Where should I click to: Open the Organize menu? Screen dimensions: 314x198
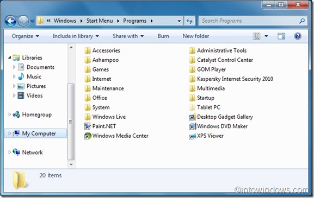tap(25, 36)
